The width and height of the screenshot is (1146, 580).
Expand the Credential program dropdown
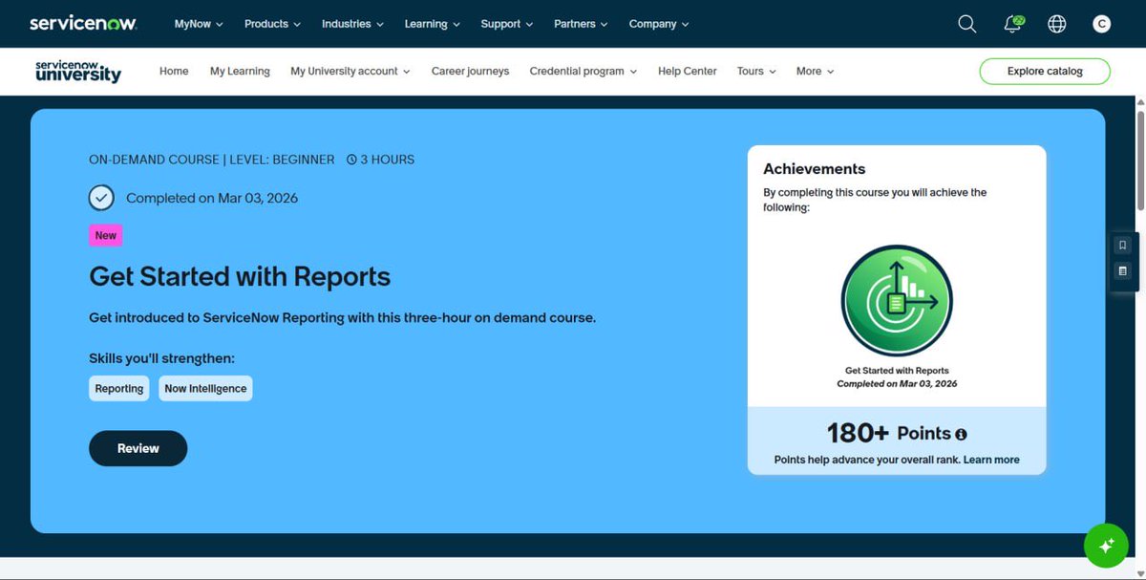click(583, 71)
